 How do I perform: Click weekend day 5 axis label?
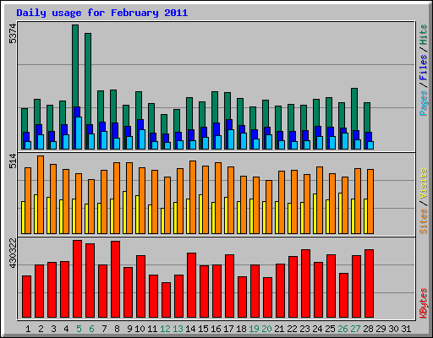pos(79,329)
